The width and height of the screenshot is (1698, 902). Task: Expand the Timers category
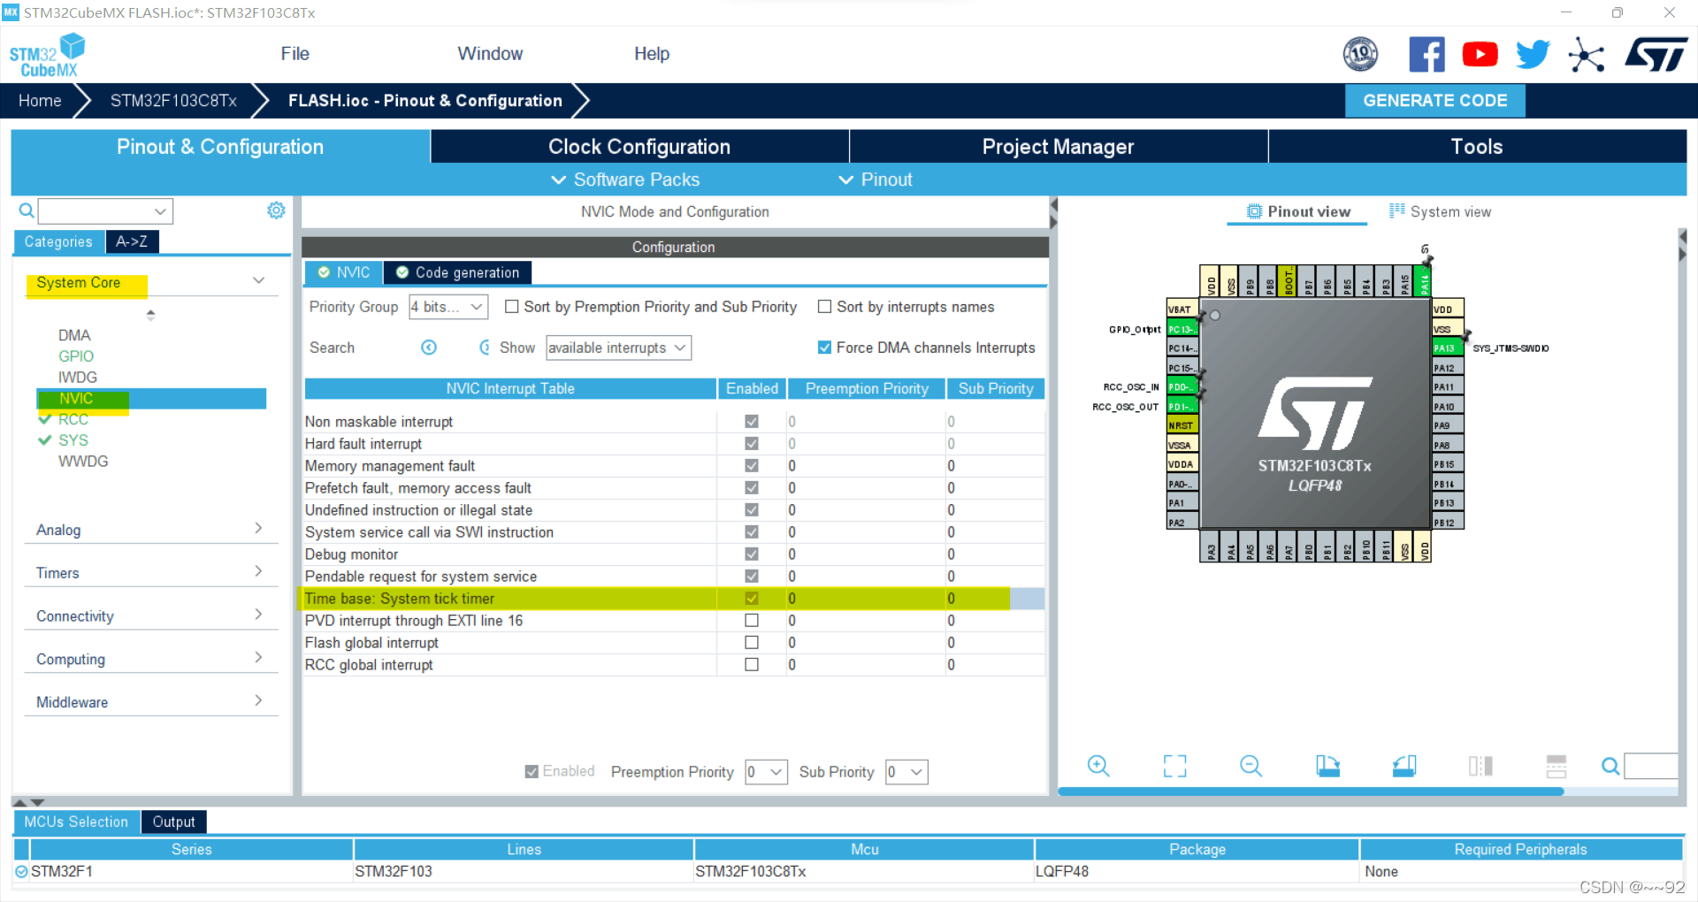click(x=258, y=571)
